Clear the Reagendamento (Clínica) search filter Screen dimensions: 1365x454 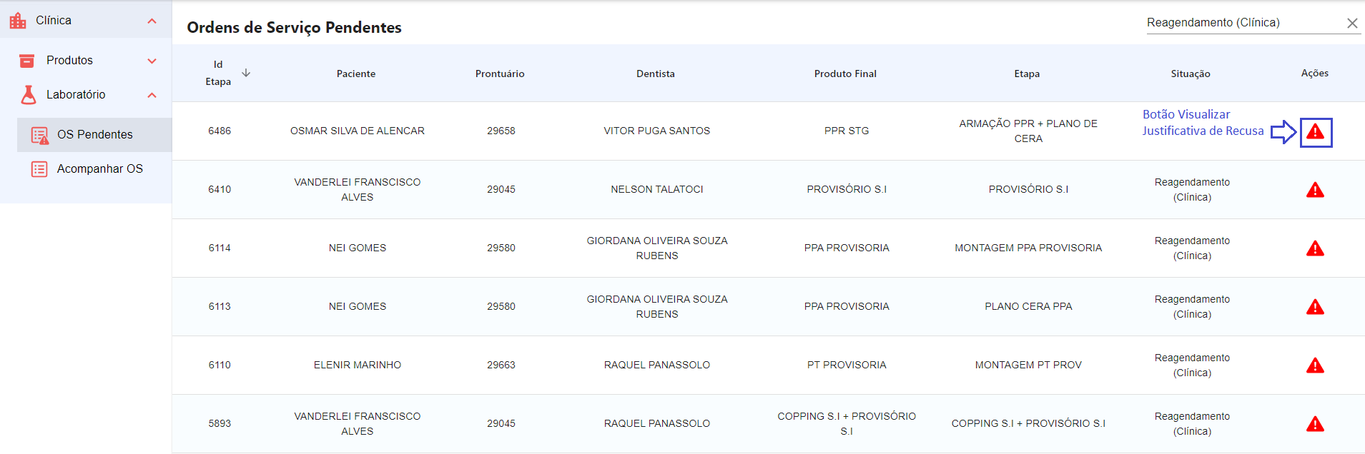coord(1352,24)
